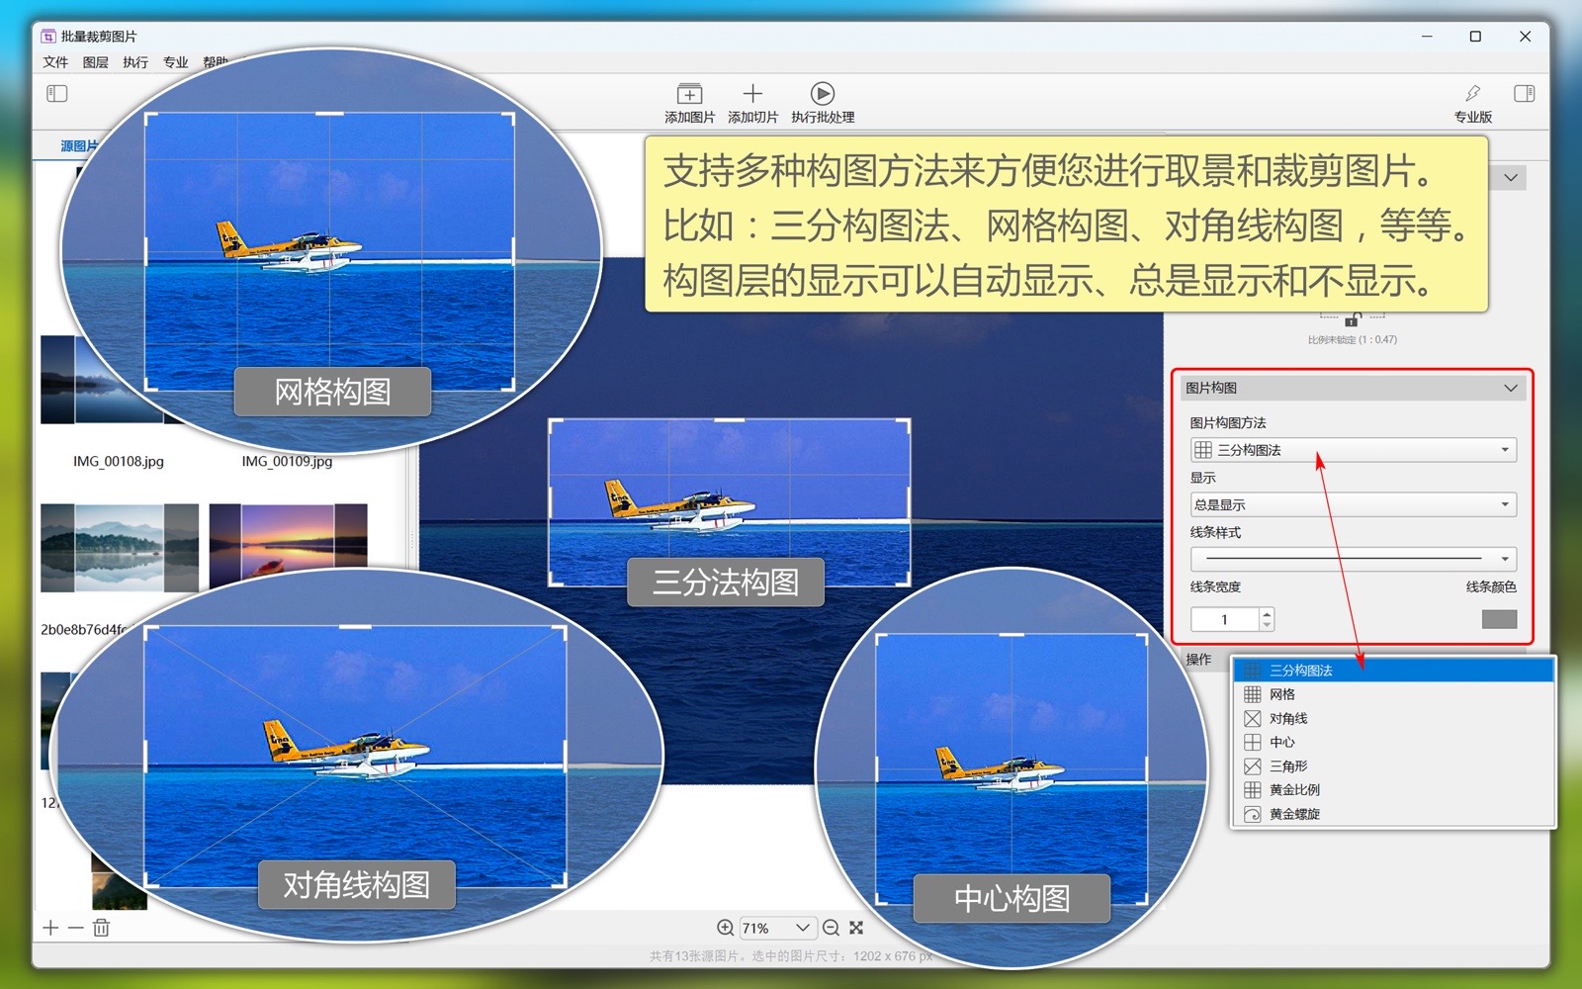Click the 添加切片 plus icon in toolbar
Screen dimensions: 1582x989
pos(752,94)
